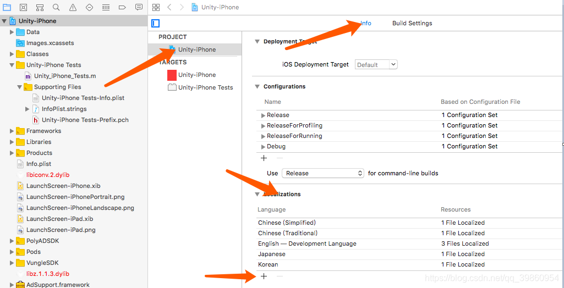
Task: Expand the Libraries folder
Action: tap(12, 142)
